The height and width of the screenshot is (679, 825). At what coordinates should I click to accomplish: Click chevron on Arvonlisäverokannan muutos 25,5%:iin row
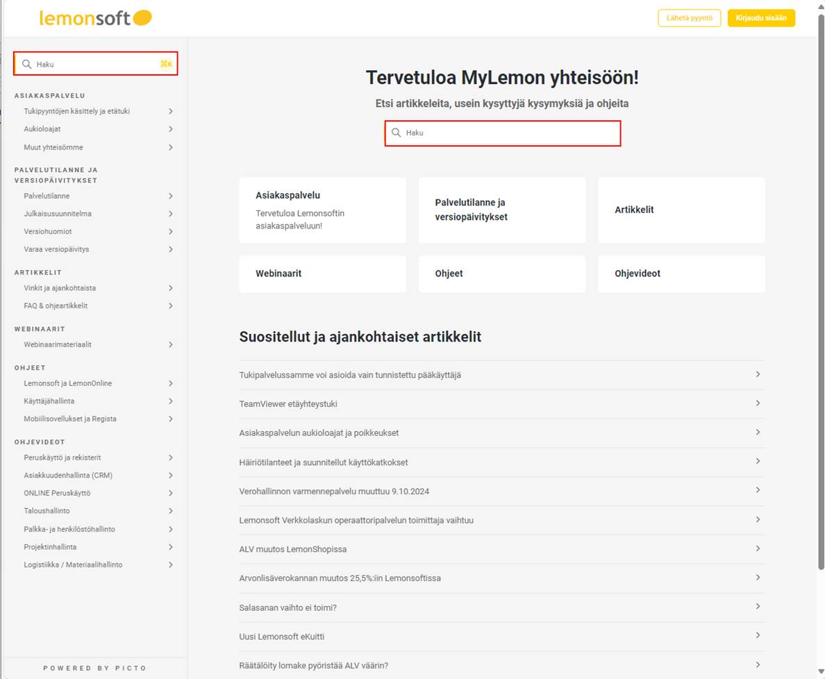pyautogui.click(x=758, y=578)
